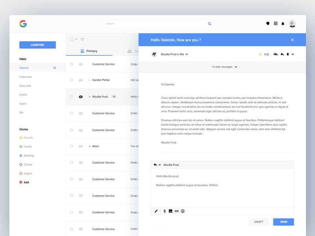Delete the message with the trash icon
The height and width of the screenshot is (236, 315).
coord(288,54)
